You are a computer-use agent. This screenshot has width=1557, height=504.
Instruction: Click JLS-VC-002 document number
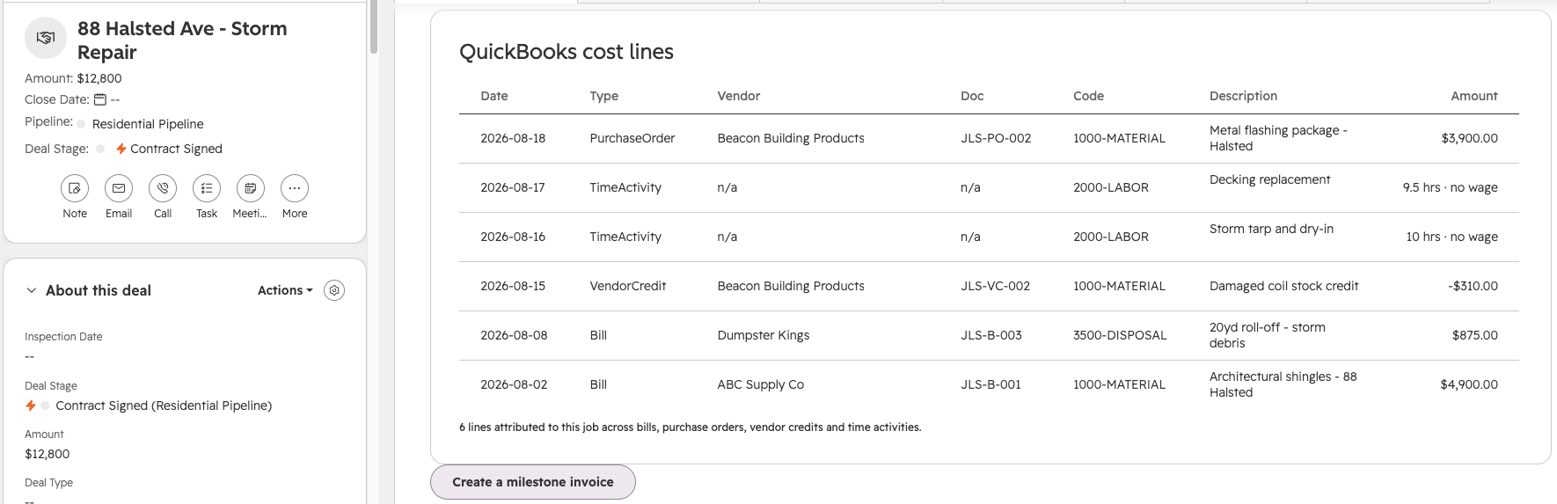pos(995,286)
